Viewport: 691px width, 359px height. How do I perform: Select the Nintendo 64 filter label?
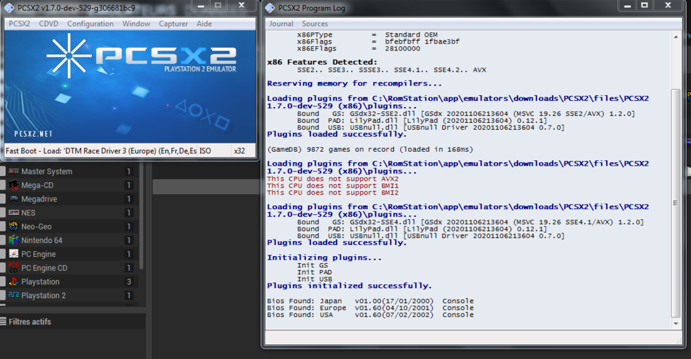42,240
